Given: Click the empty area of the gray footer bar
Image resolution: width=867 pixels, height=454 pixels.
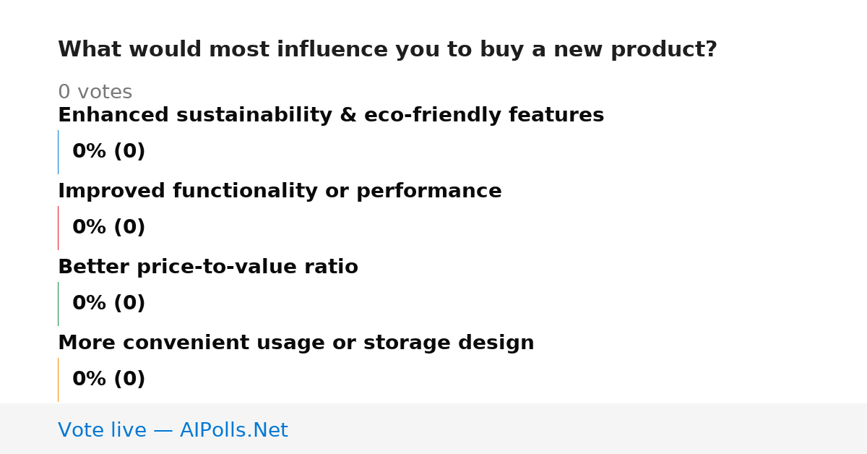Looking at the screenshot, I should click(578, 429).
